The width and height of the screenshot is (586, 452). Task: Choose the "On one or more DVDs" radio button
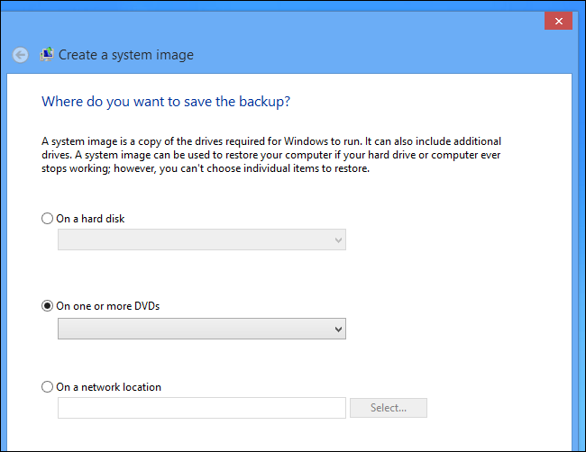(x=48, y=306)
